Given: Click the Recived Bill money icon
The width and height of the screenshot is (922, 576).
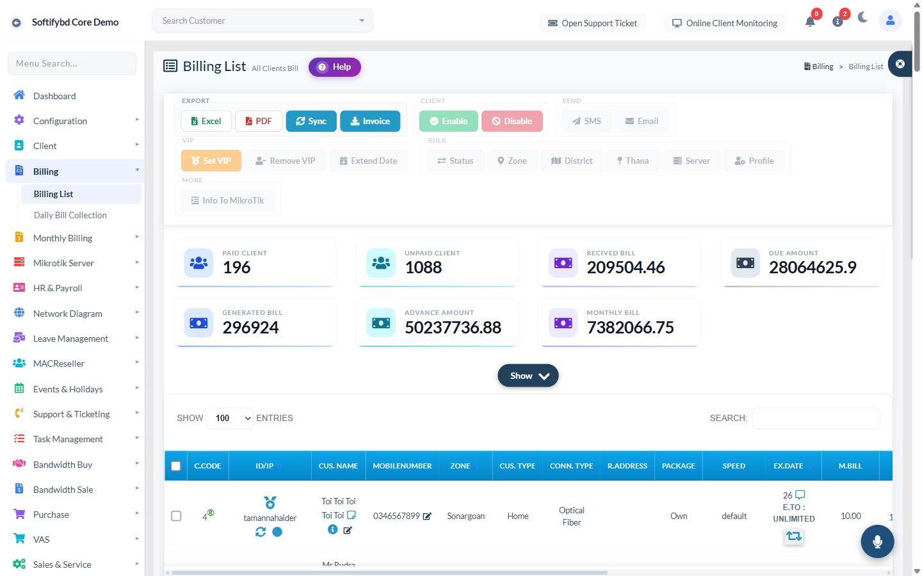Looking at the screenshot, I should point(563,262).
